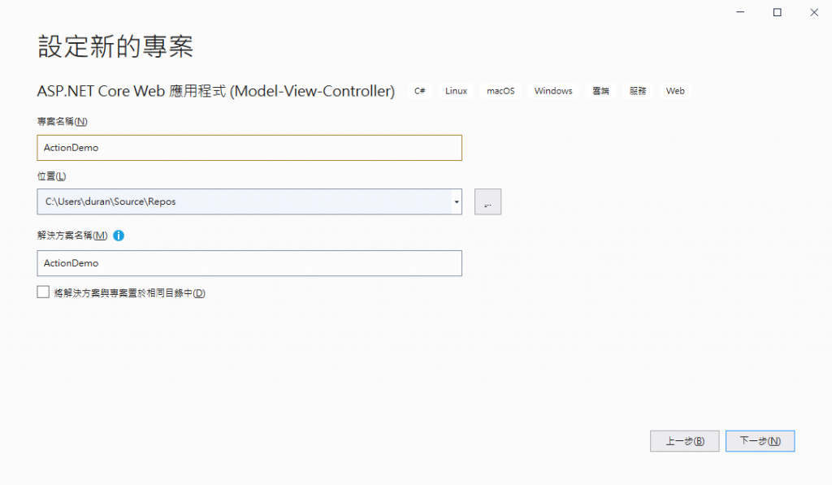Click the Web project type tag

coord(675,91)
